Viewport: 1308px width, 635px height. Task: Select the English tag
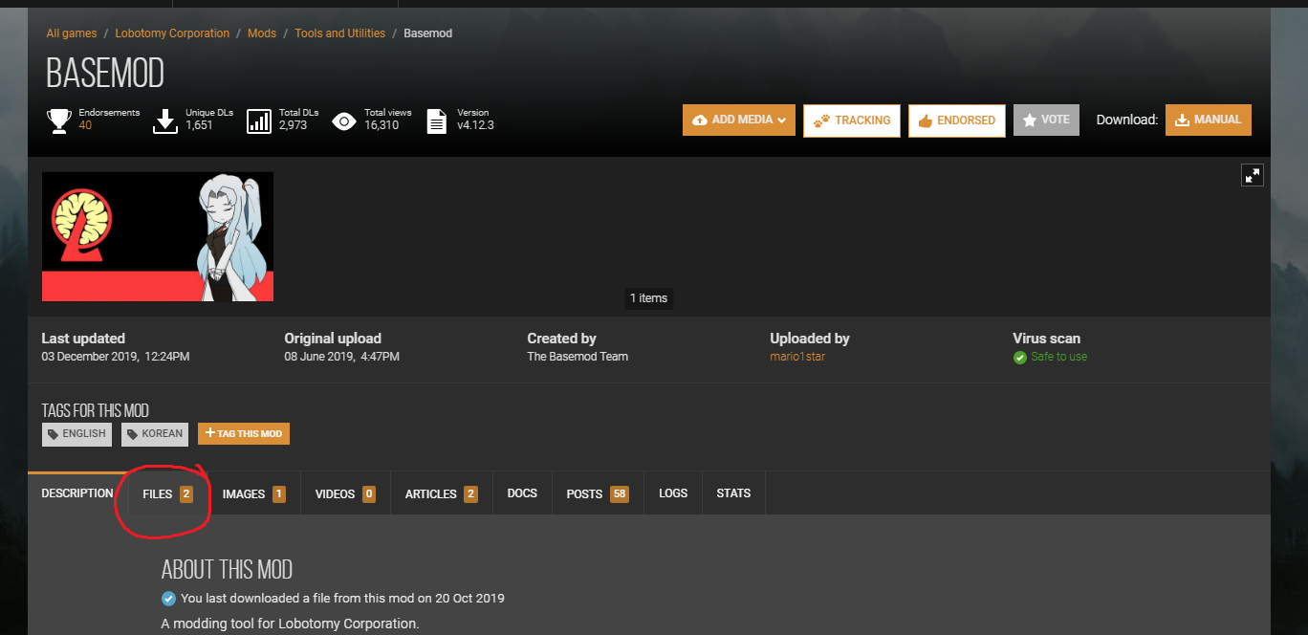click(x=76, y=434)
